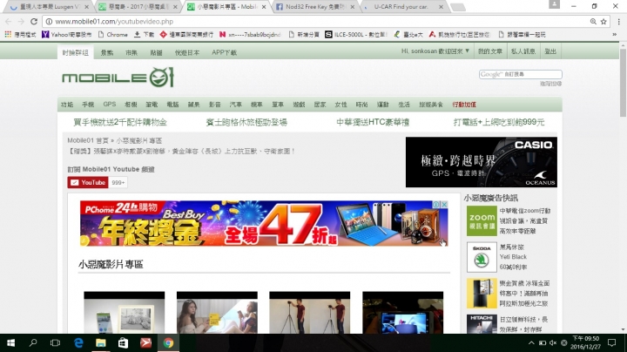
Task: Open the Windows Store taskbar icon
Action: point(123,342)
